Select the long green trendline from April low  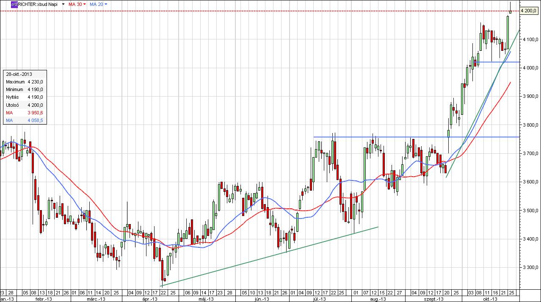click(269, 256)
